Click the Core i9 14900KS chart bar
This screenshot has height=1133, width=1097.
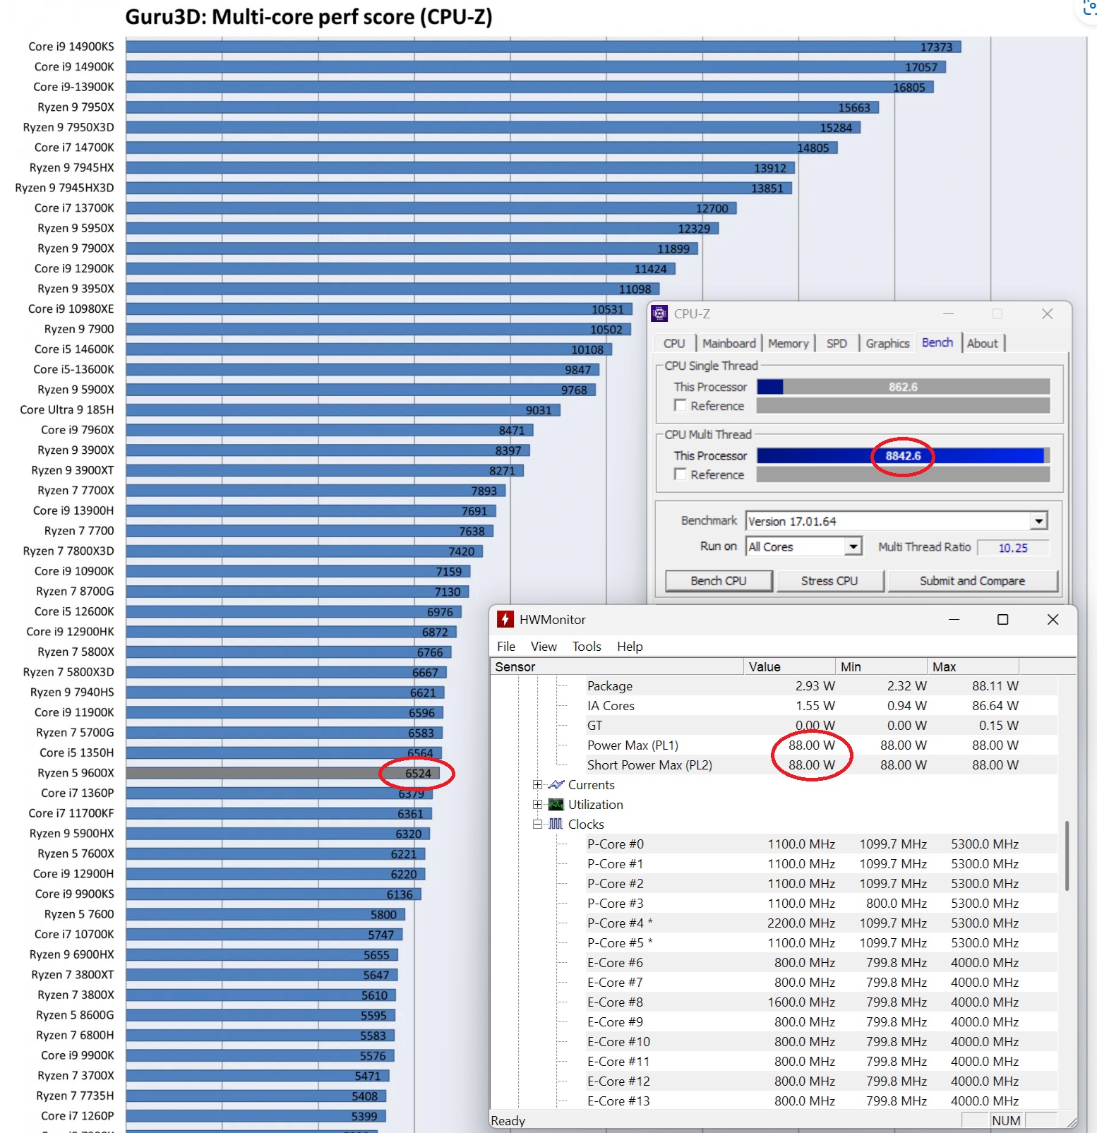coord(544,47)
